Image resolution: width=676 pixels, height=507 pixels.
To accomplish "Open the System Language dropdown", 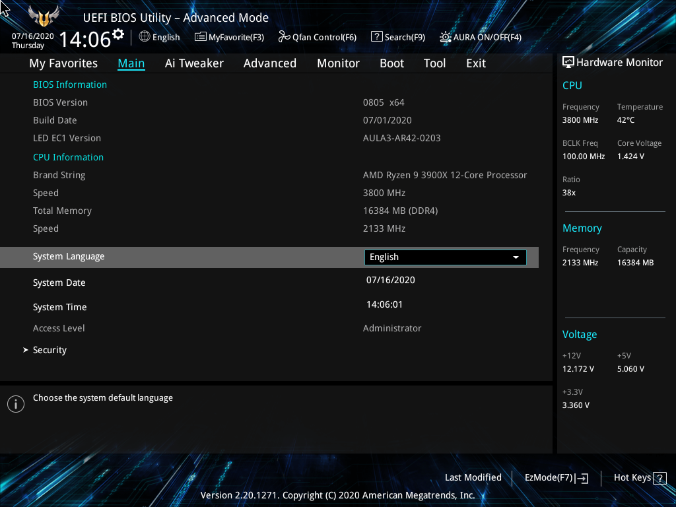I will [x=446, y=257].
